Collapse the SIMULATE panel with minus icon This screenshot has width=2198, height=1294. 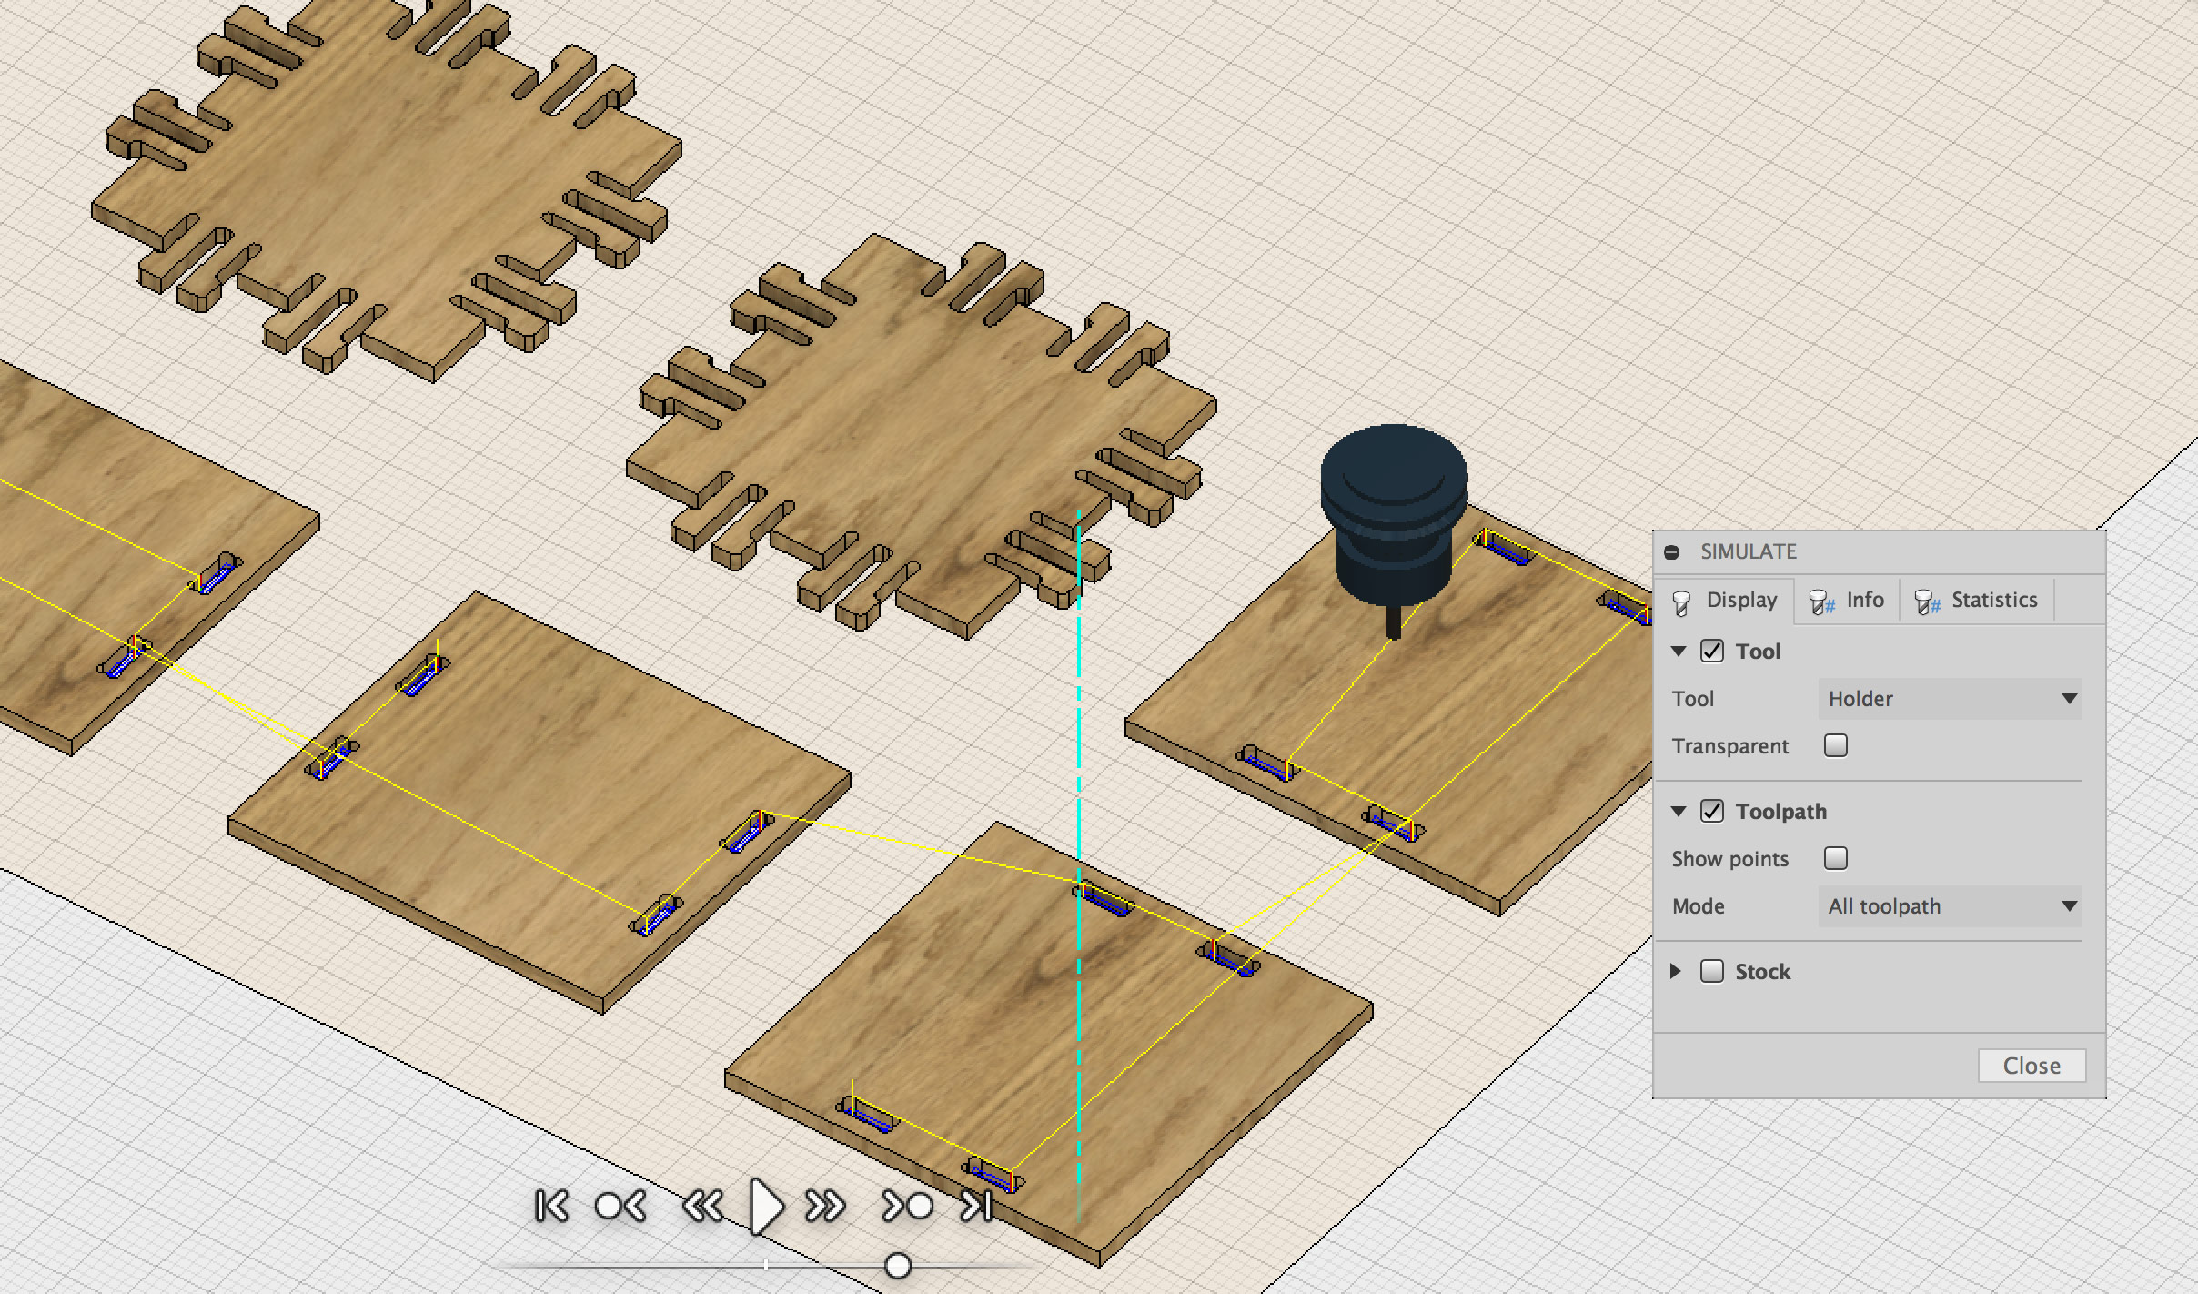tap(1671, 552)
